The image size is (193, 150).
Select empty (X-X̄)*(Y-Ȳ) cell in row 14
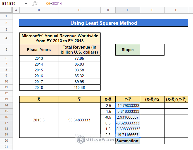pos(176,106)
